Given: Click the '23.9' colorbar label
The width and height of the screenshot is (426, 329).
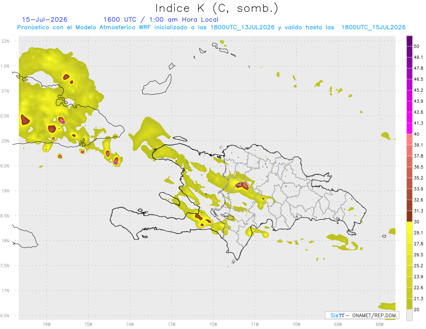Looking at the screenshot, I should point(419,277).
